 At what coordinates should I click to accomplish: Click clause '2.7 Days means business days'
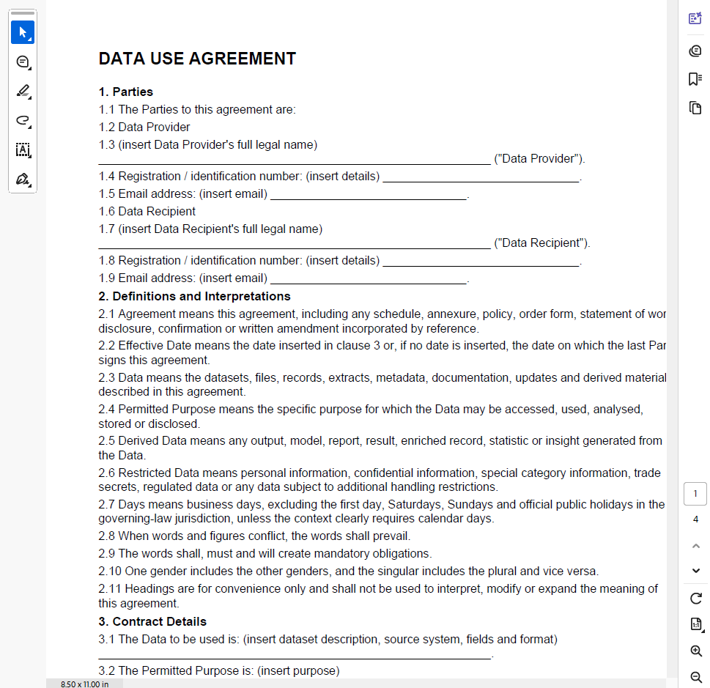382,511
